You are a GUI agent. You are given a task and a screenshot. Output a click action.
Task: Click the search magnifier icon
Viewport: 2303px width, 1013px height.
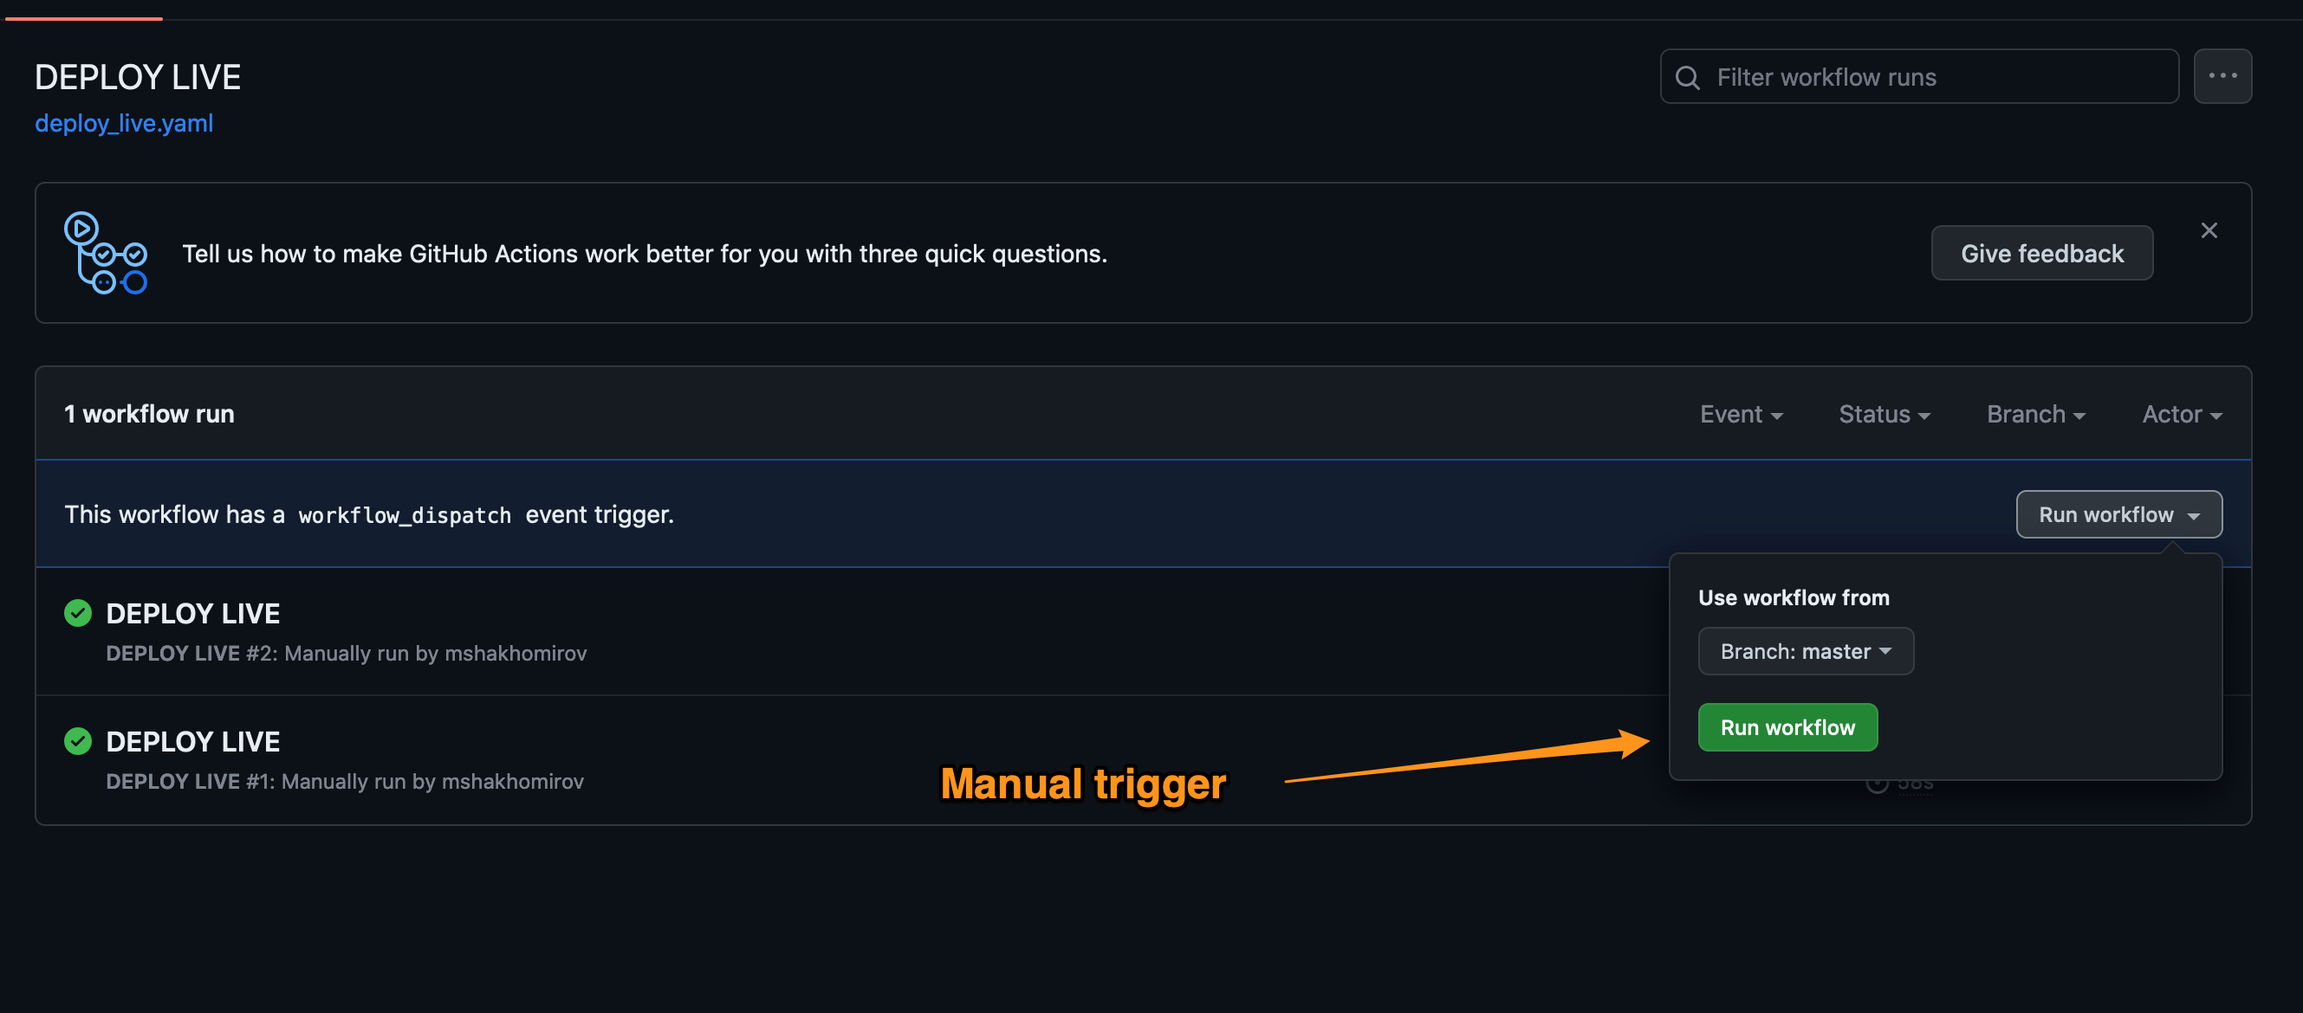(x=1686, y=78)
